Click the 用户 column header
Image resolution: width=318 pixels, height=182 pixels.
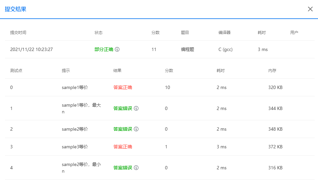pos(294,33)
